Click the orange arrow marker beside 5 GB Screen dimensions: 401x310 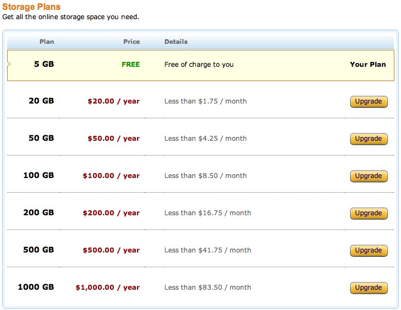coord(9,65)
